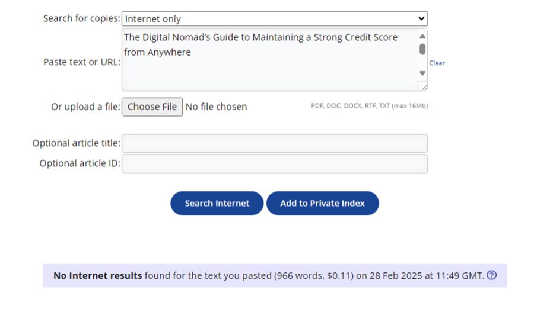This screenshot has width=534, height=312.
Task: Click the Clear link beside text box
Action: tap(437, 63)
